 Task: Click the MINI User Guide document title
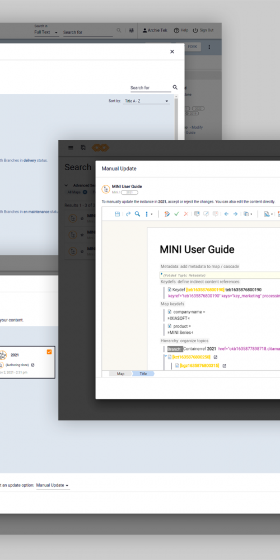pyautogui.click(x=197, y=249)
